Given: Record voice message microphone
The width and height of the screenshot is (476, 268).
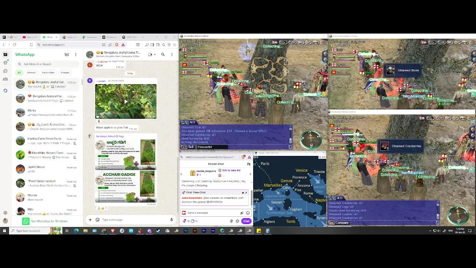Looking at the screenshot, I should [x=171, y=220].
